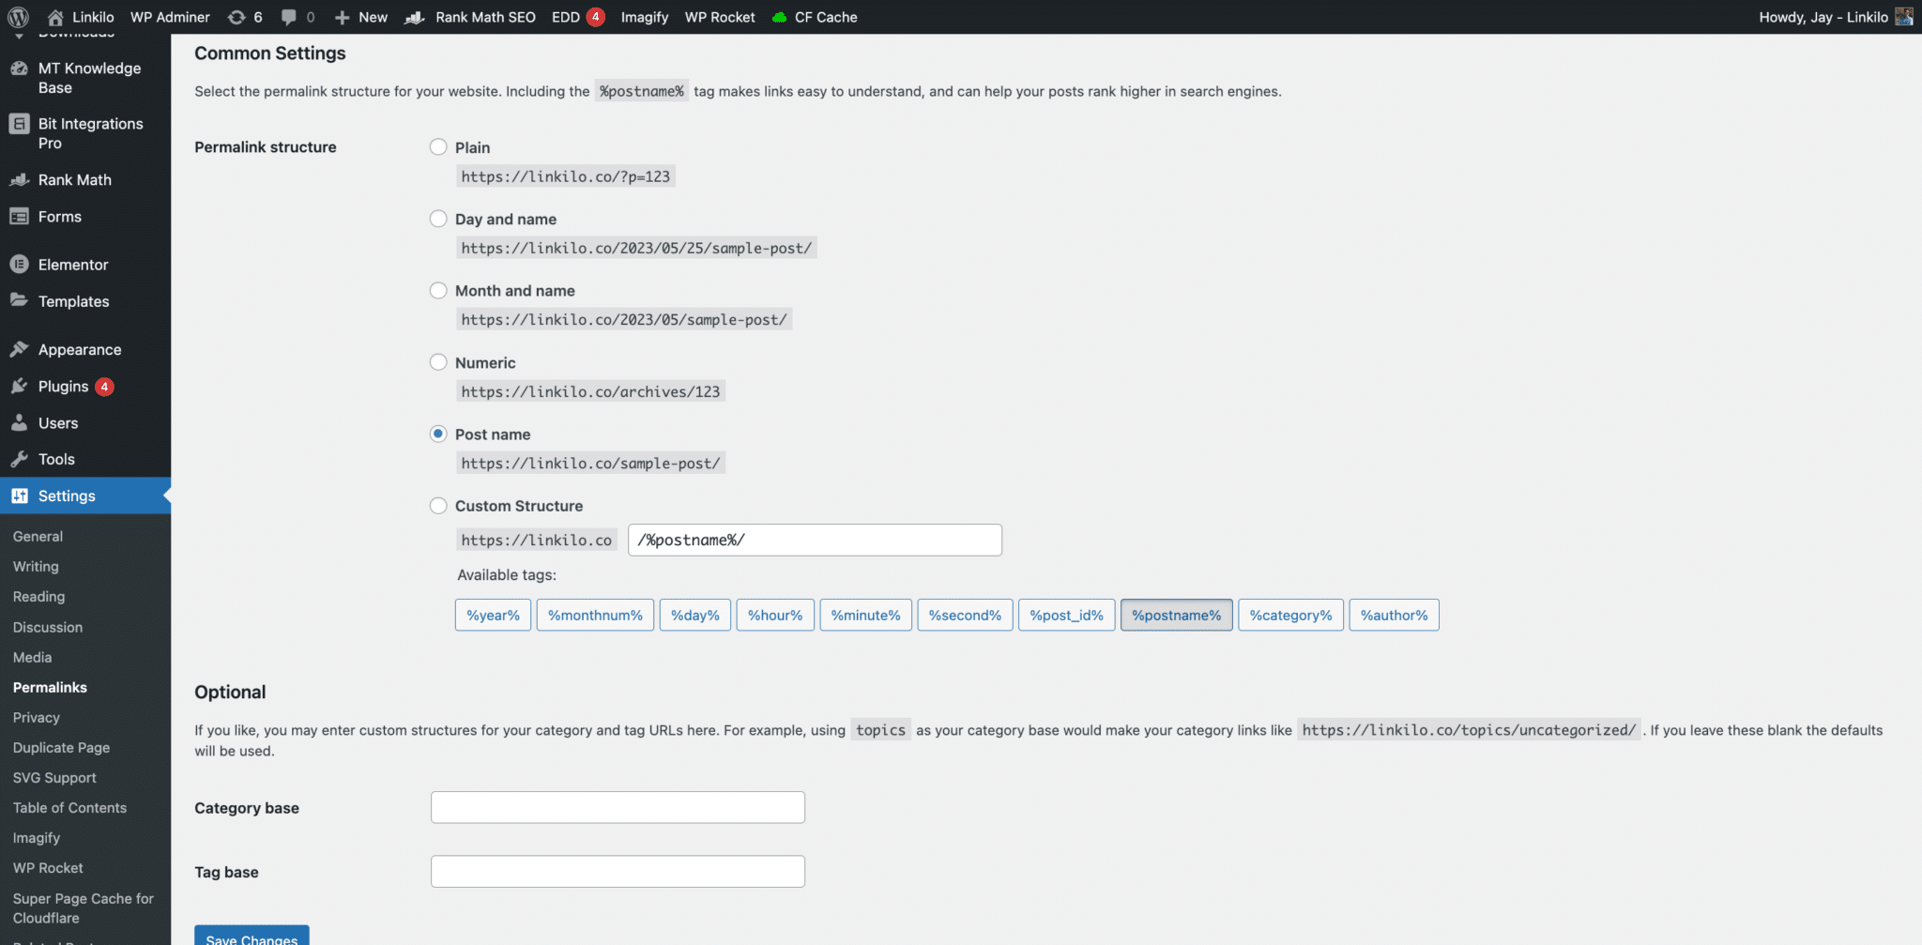Click the https://linkilo.co/sample-post/ example text
The image size is (1922, 945).
pos(590,463)
